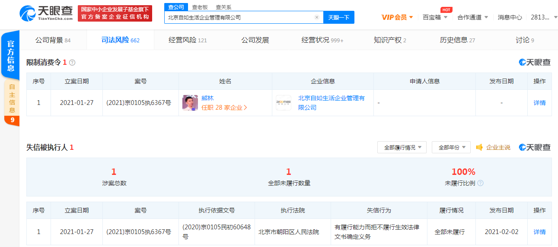Image resolution: width=558 pixels, height=247 pixels.
Task: Click the 自如 company logo thumbnail
Action: [x=284, y=103]
